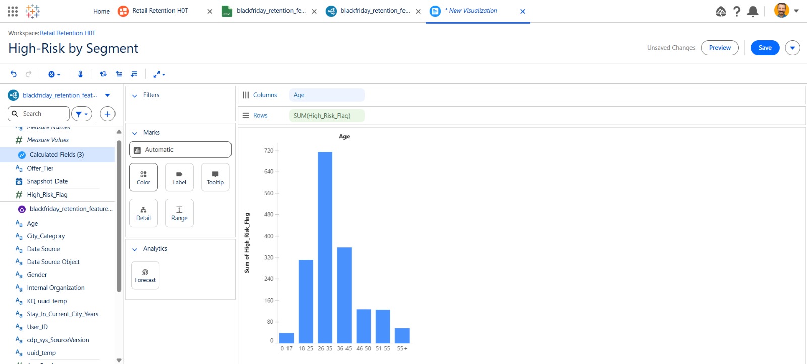The width and height of the screenshot is (807, 364).
Task: Open the Detail marks card
Action: coord(143,213)
